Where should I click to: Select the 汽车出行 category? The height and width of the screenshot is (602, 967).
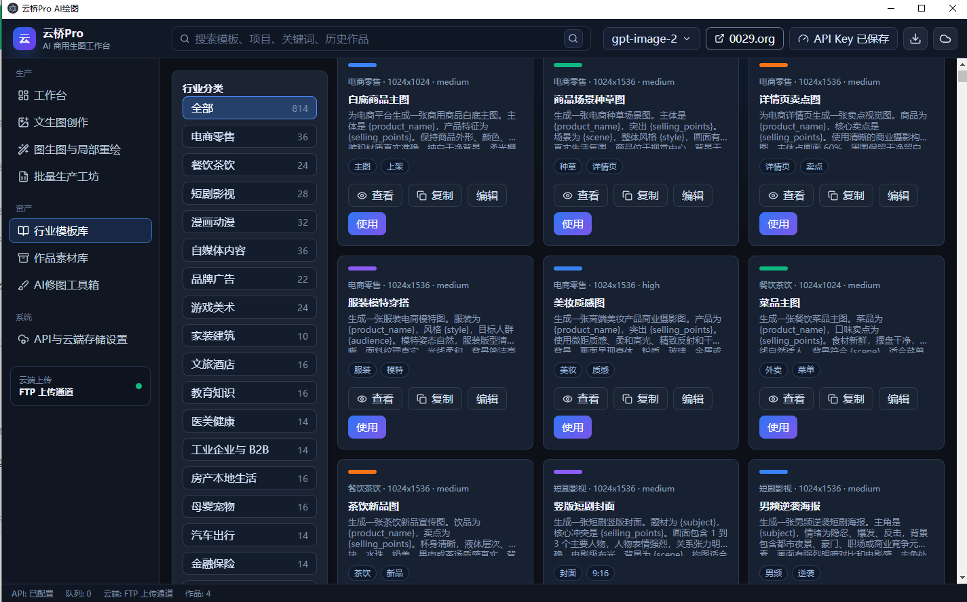(x=250, y=535)
